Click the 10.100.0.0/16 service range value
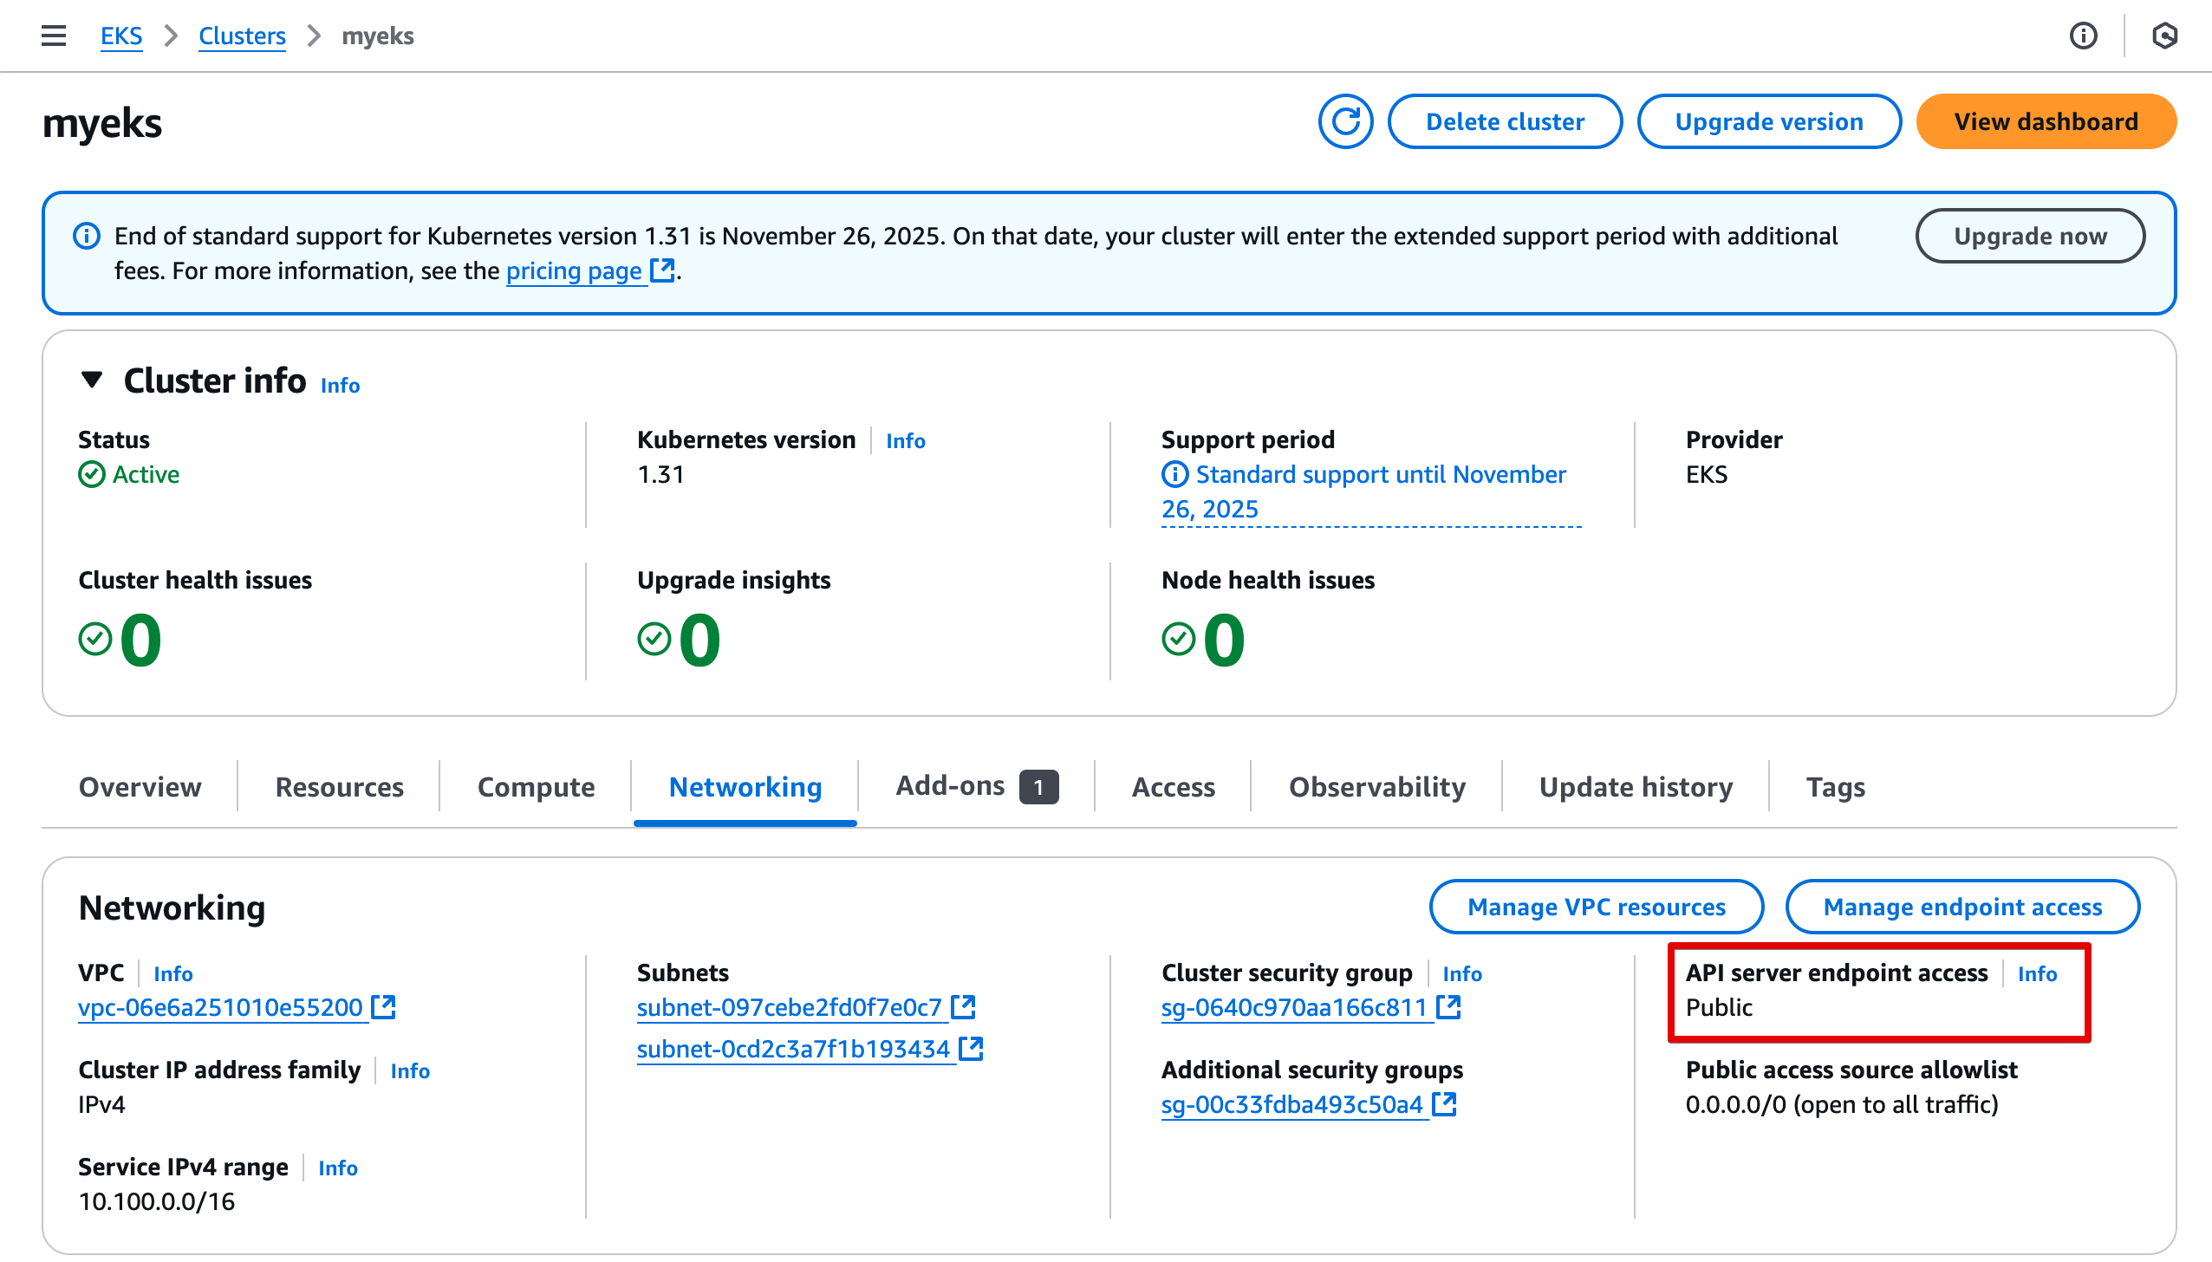 point(157,1201)
